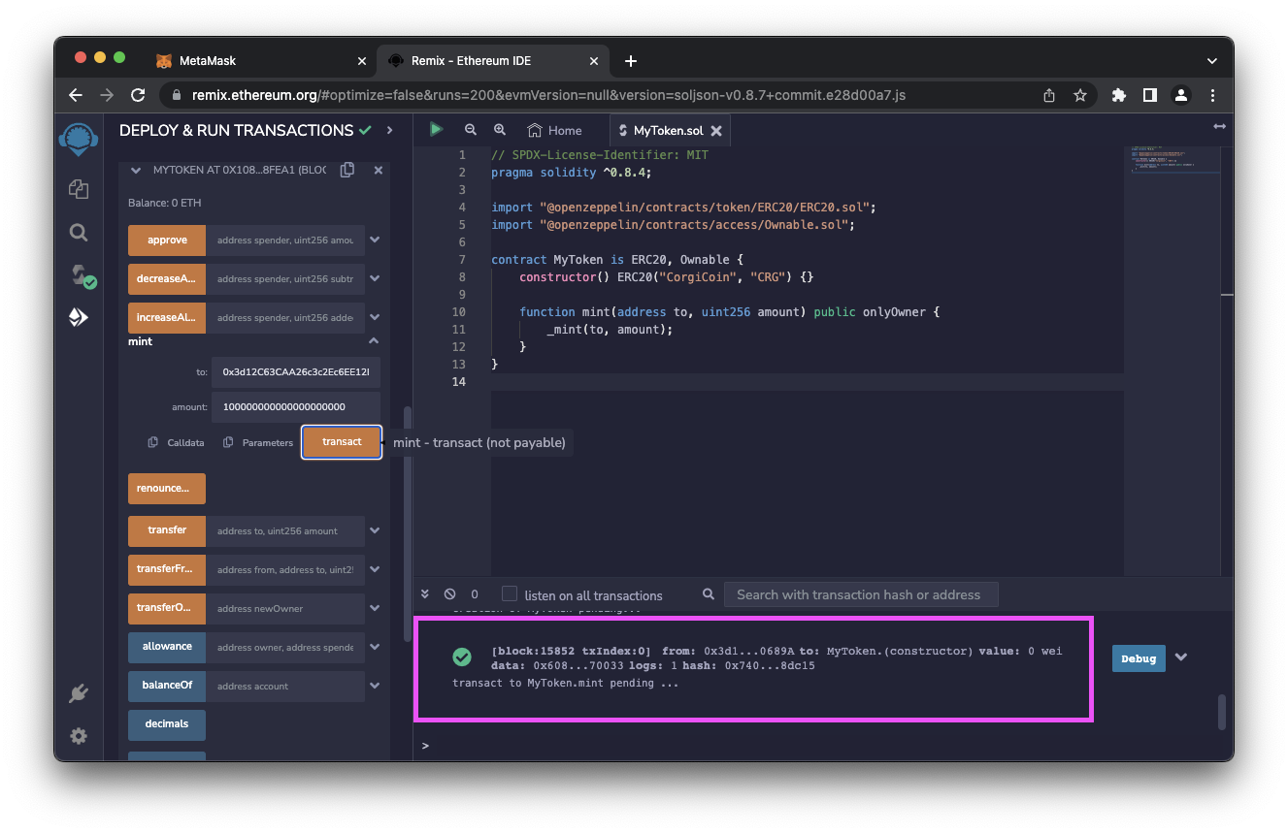
Task: Click the terminal search magnifier icon
Action: click(709, 594)
